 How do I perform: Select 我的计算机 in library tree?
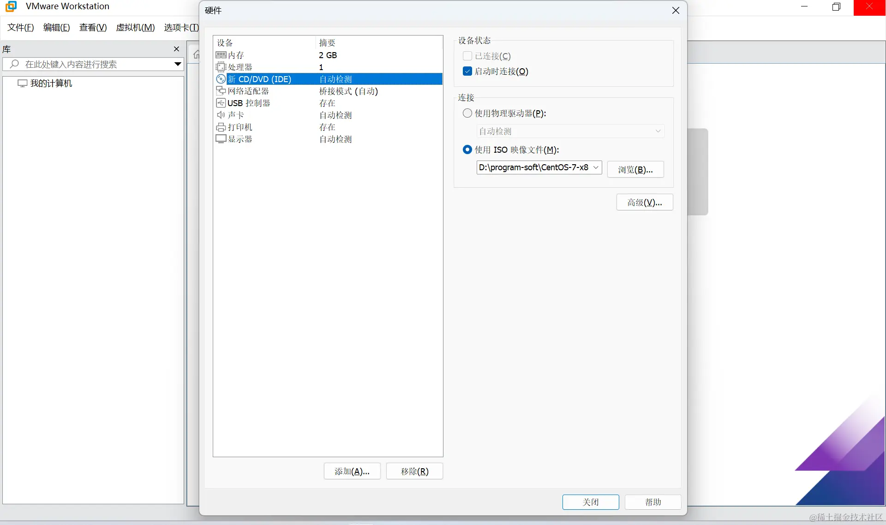tap(51, 84)
